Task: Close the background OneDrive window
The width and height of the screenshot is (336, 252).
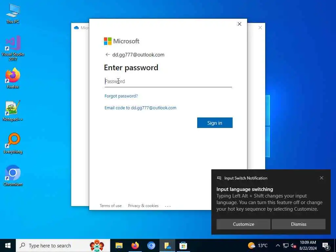Action: [260, 28]
